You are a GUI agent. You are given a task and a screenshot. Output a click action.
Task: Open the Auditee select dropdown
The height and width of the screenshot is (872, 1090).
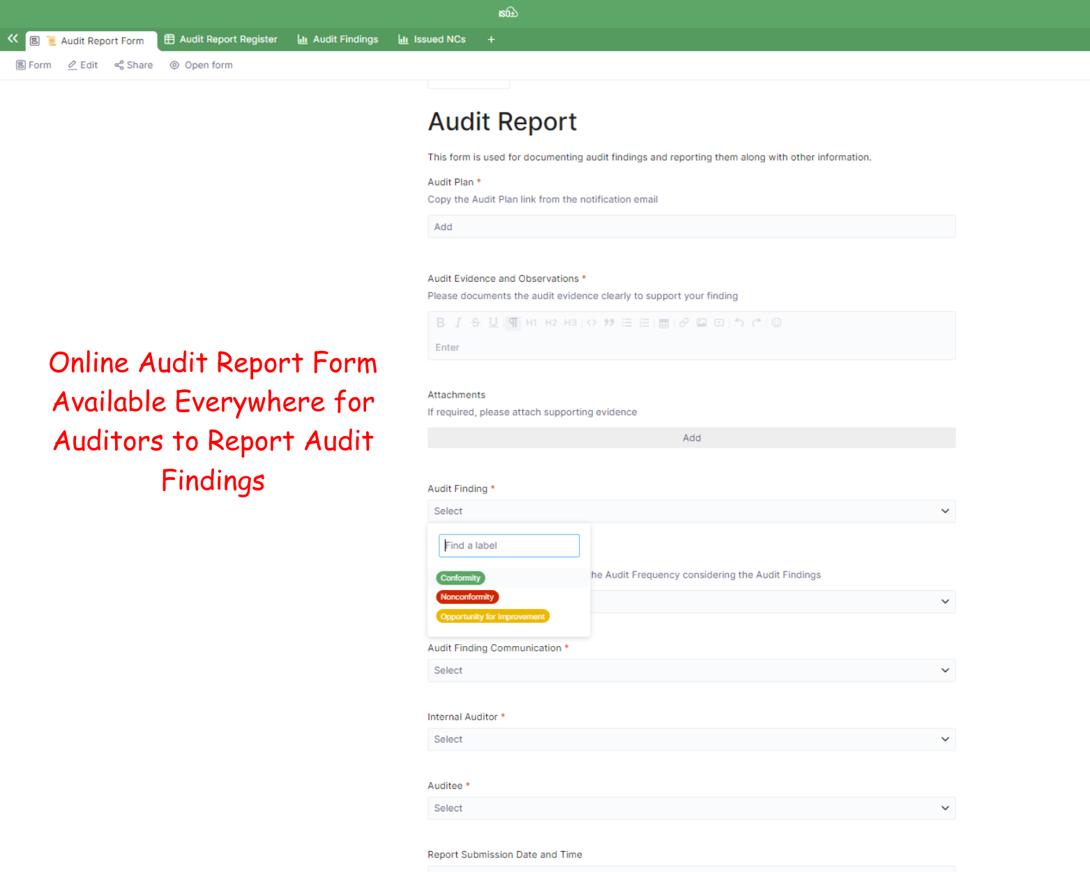click(690, 809)
